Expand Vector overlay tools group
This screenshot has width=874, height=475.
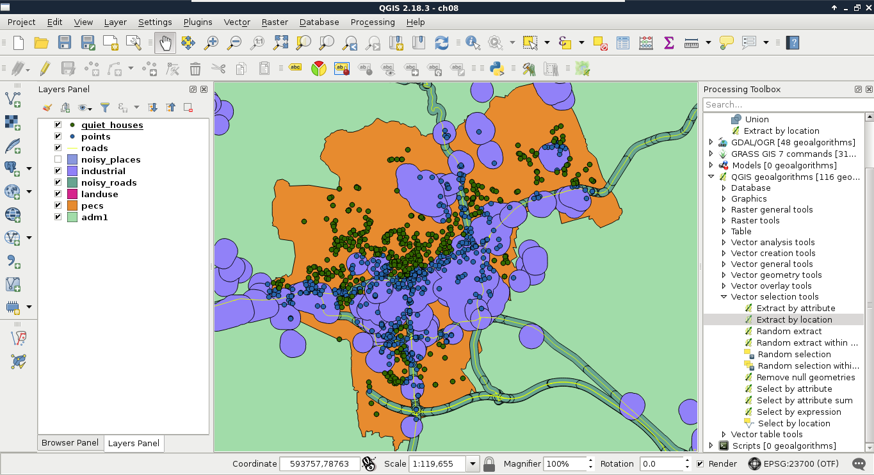click(724, 286)
